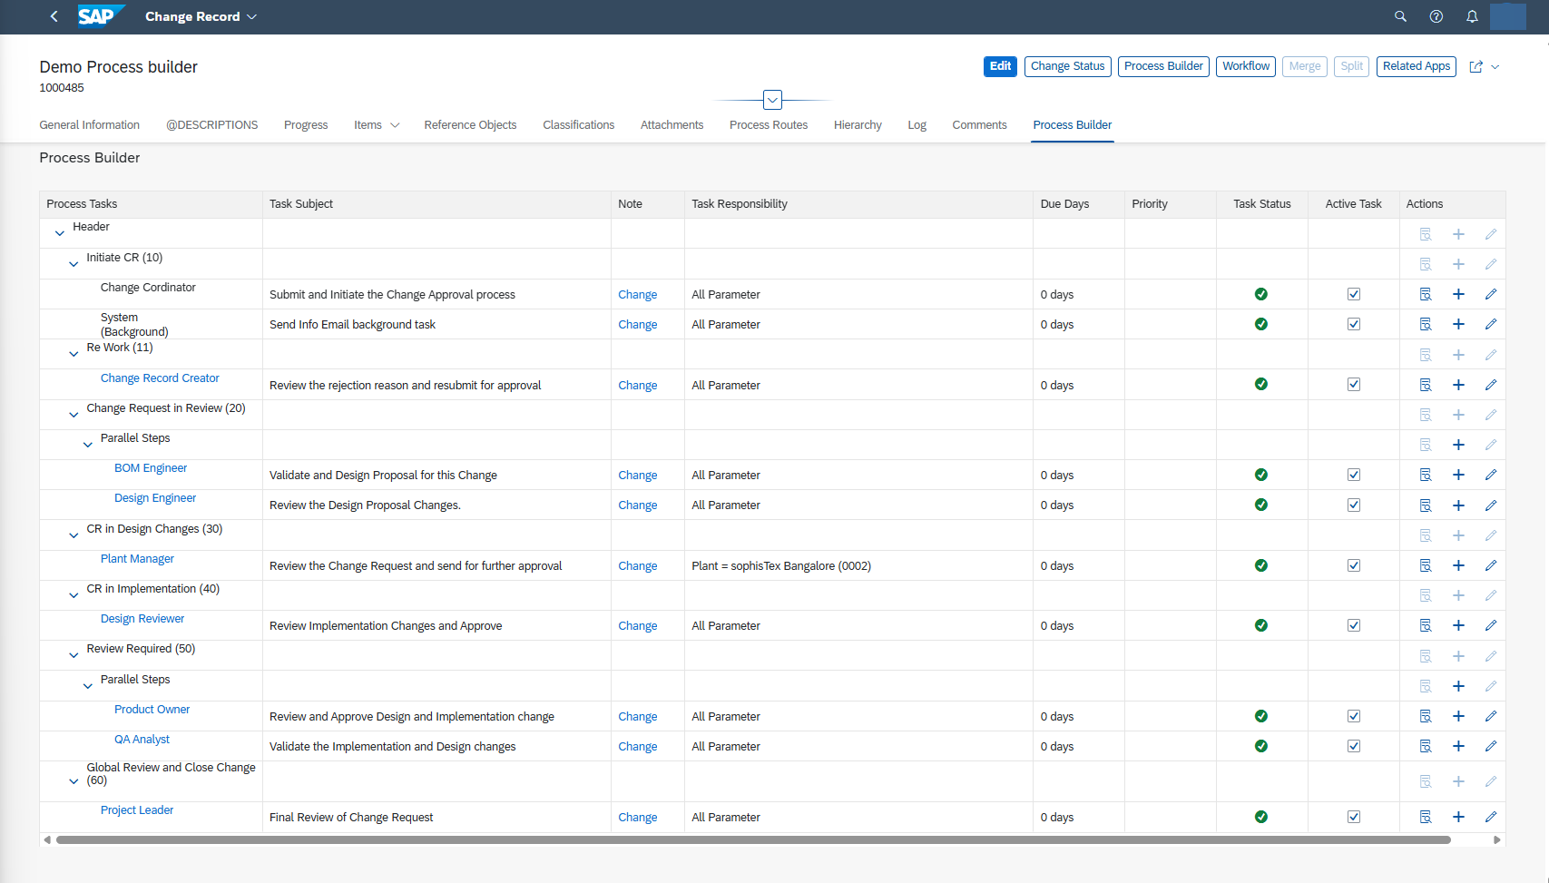Toggle Active Task checkbox for Design Engineer
1549x883 pixels.
1354,505
